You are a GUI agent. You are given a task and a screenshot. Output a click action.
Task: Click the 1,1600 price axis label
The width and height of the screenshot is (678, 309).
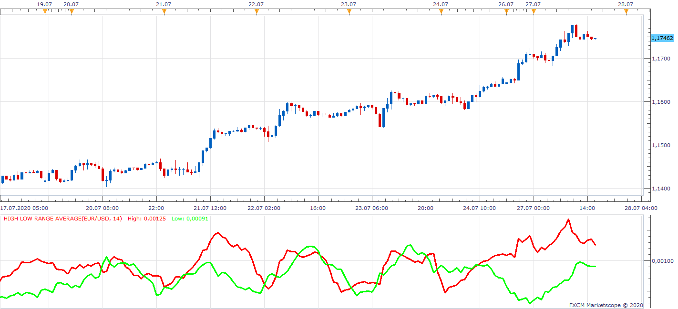click(x=660, y=102)
